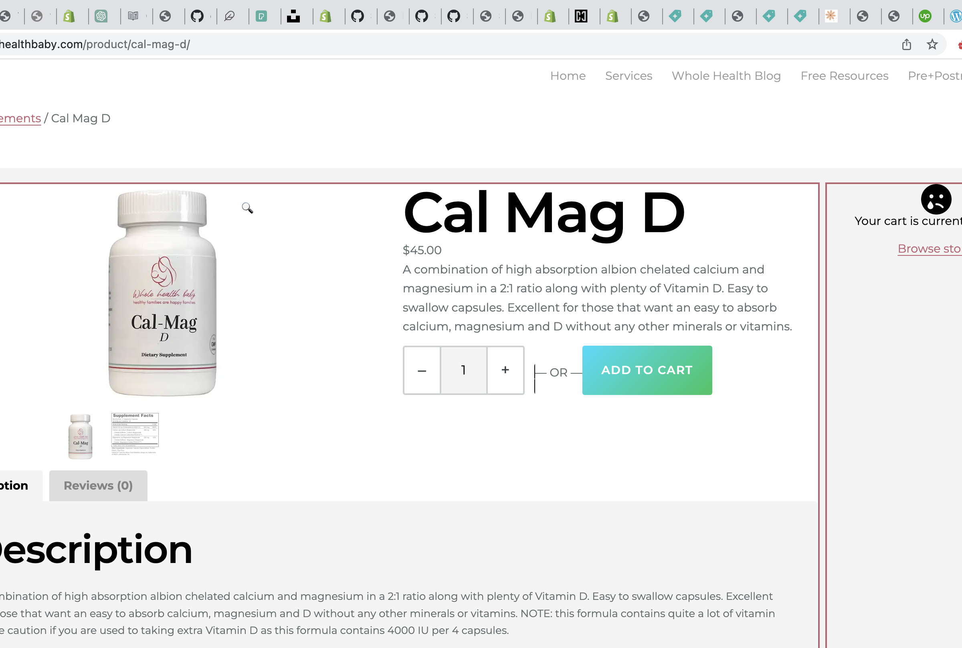Image resolution: width=962 pixels, height=648 pixels.
Task: Click the quantity input field
Action: coord(463,370)
